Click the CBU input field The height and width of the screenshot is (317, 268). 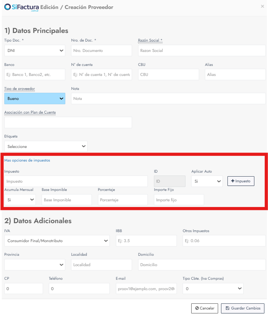coord(168,75)
